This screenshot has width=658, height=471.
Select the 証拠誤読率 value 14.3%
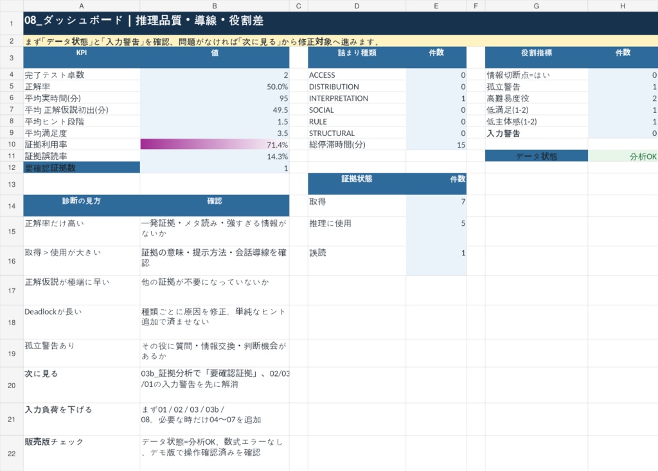pos(215,156)
